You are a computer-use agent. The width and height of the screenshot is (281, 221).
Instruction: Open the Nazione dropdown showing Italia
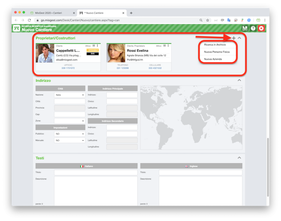(x=69, y=95)
